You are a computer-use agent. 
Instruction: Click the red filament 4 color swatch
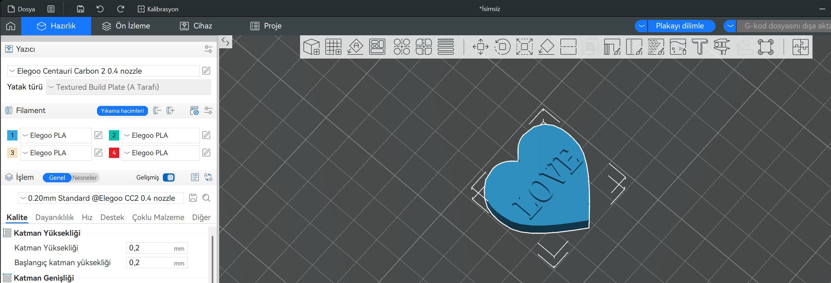click(x=114, y=153)
